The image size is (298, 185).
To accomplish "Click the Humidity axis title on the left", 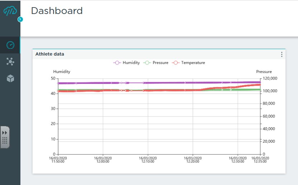I will coord(62,72).
